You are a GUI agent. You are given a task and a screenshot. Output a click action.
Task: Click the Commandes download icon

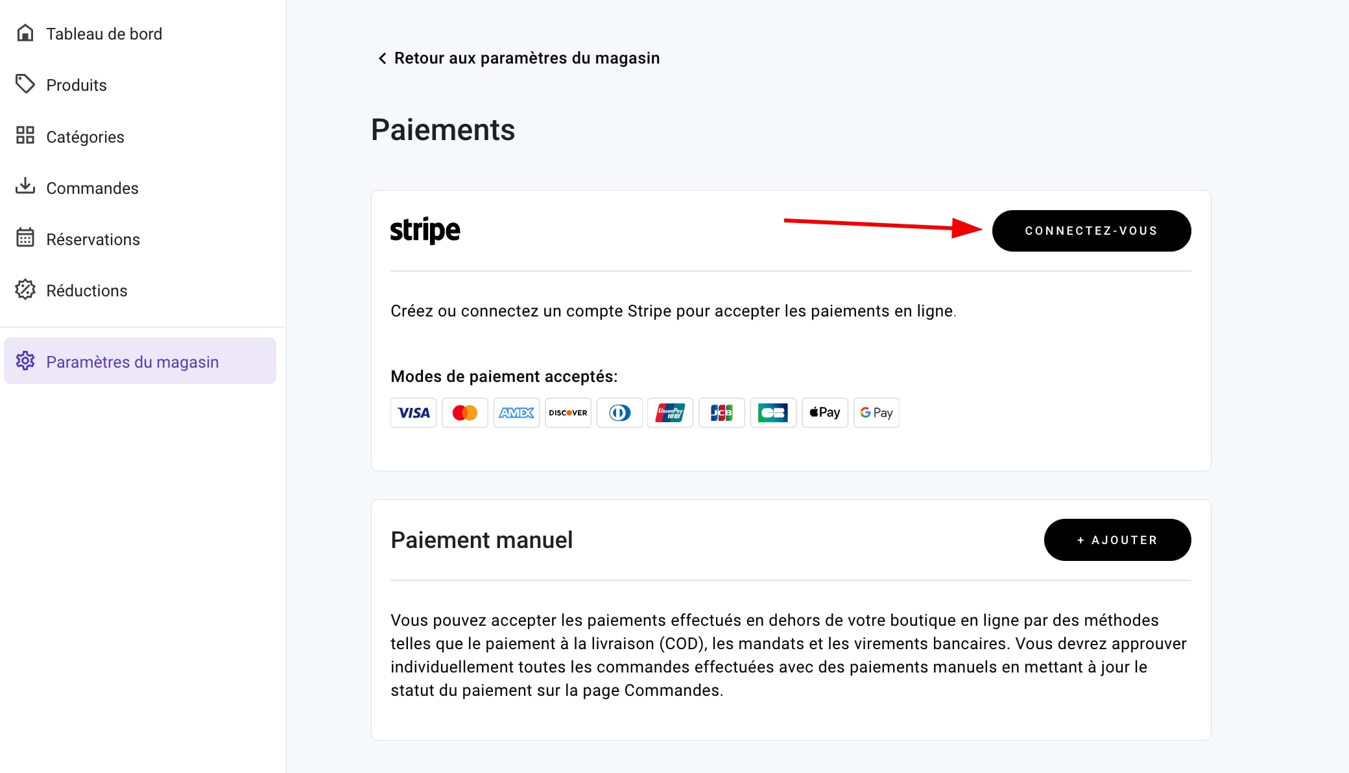[x=25, y=187]
